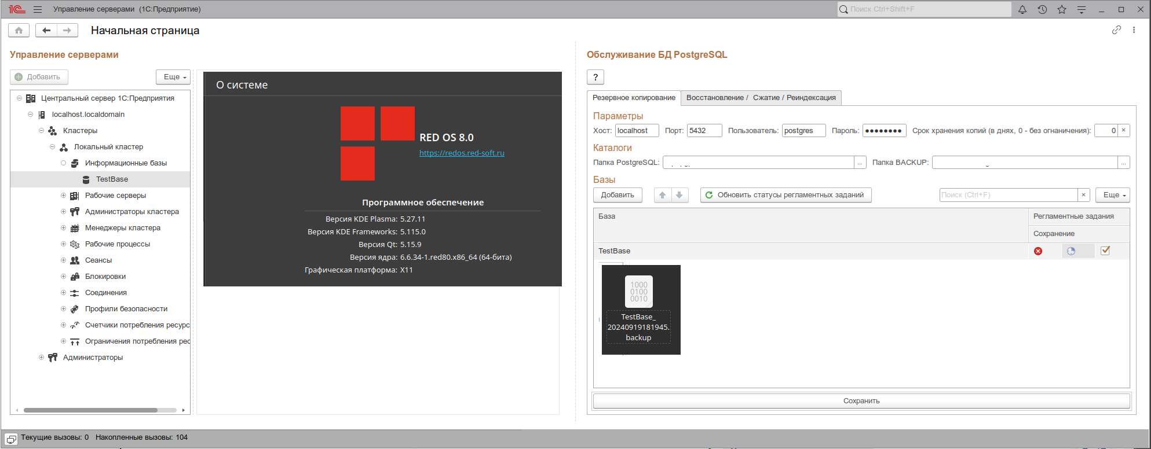
Task: Collapse Локальный кластер node
Action: (52, 147)
